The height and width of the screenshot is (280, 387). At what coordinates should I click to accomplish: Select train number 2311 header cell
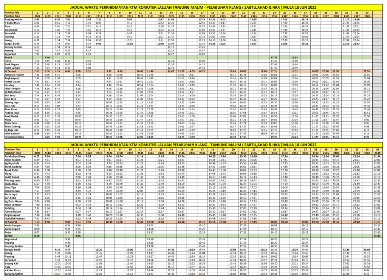[89, 16]
